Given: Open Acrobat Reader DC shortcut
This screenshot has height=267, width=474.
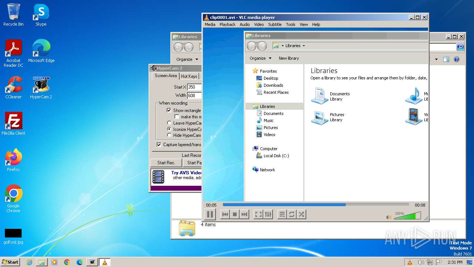Looking at the screenshot, I should [x=13, y=54].
